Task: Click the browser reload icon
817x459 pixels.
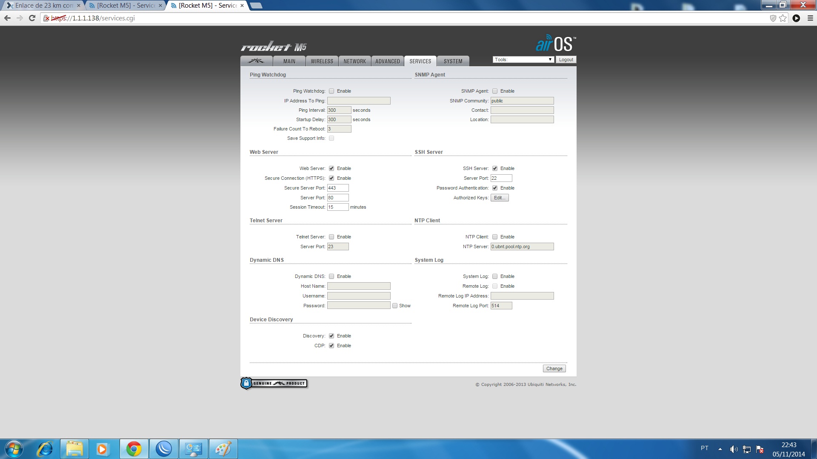Action: click(x=32, y=18)
